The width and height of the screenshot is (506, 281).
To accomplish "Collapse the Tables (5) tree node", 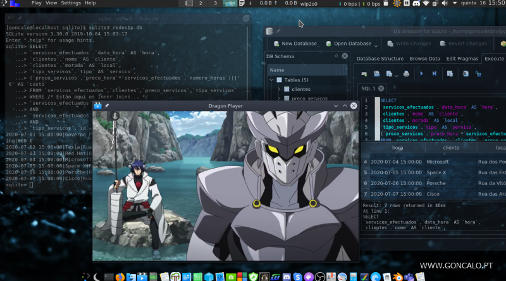I will pyautogui.click(x=271, y=80).
